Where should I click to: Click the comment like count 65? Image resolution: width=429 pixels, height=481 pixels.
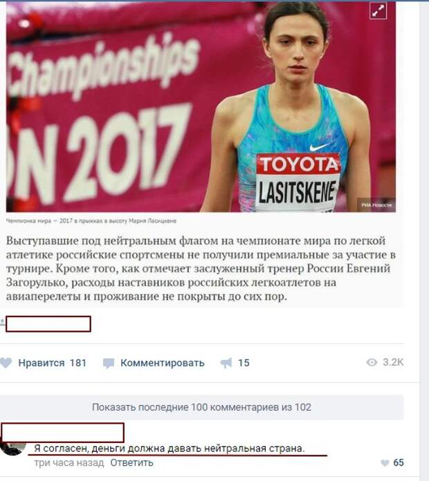(399, 462)
